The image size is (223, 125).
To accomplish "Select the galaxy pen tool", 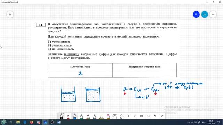I will coord(95,117).
